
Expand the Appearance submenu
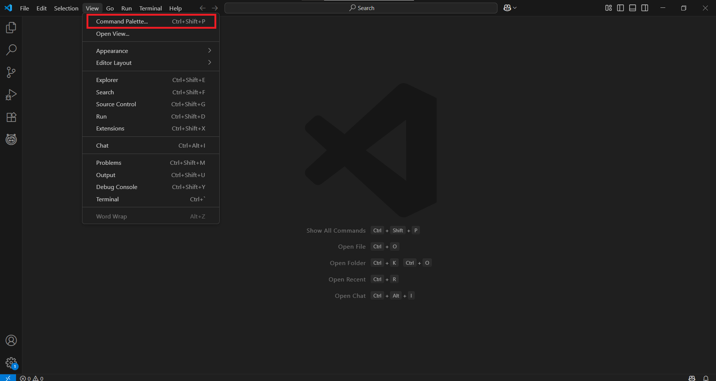click(151, 51)
